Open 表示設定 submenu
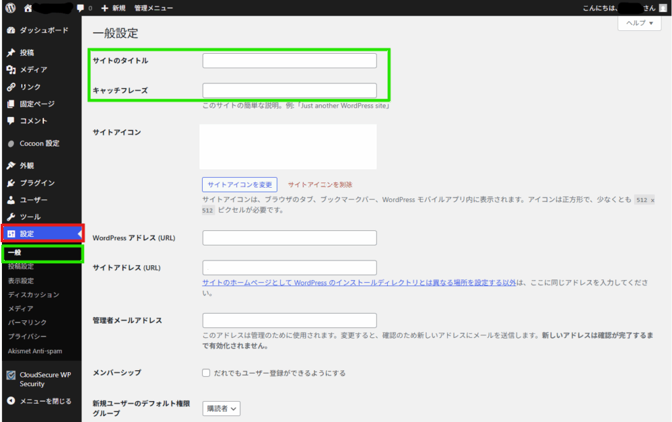Screen dimensions: 672x422 [x=20, y=281]
